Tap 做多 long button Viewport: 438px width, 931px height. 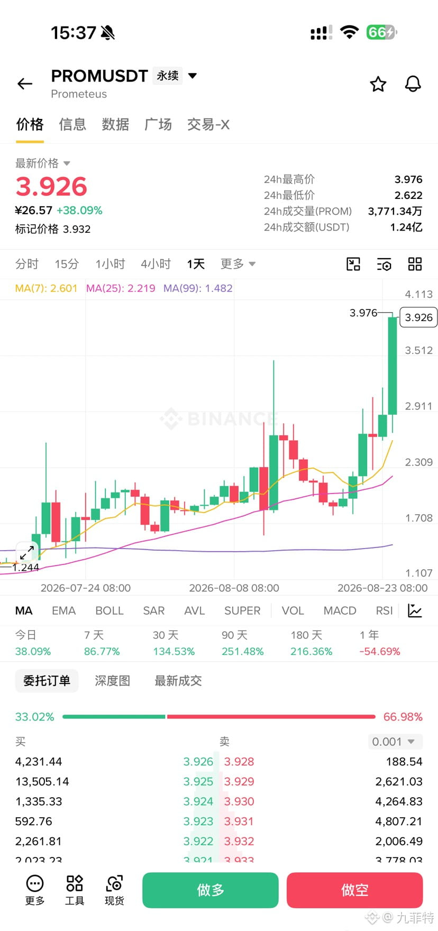tap(211, 890)
